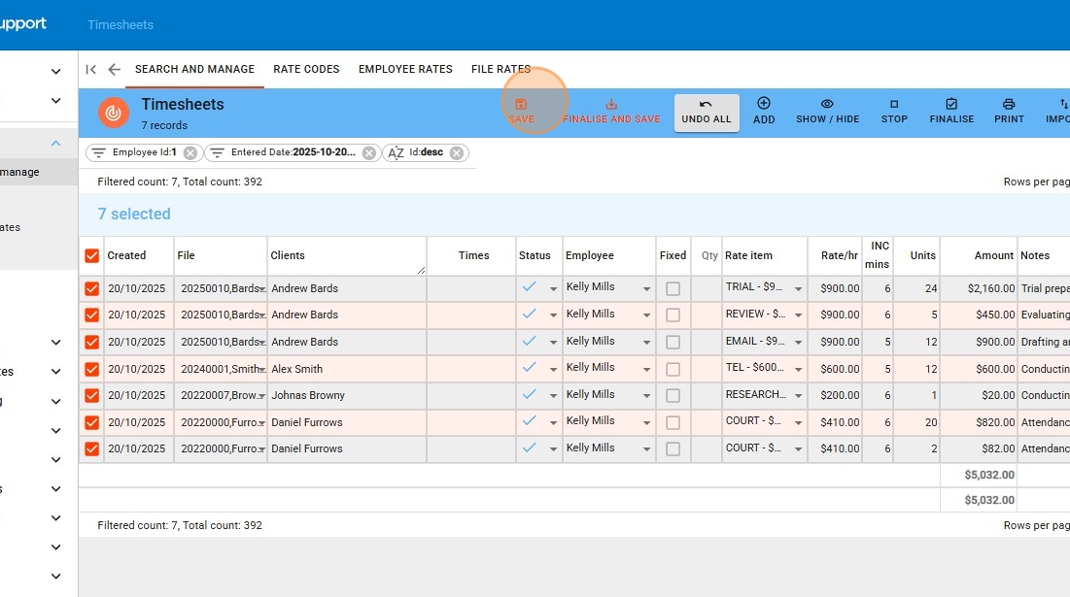
Task: Tick Fixed checkbox on Alex Smith row
Action: (673, 369)
